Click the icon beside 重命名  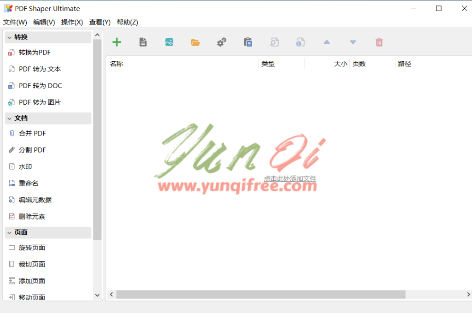(x=12, y=183)
